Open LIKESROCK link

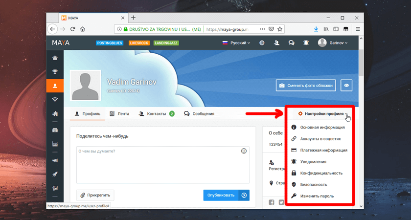[139, 43]
